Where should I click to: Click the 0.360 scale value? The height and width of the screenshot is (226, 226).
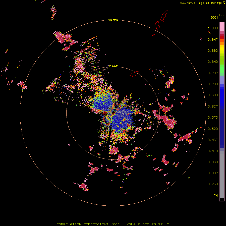point(213,162)
